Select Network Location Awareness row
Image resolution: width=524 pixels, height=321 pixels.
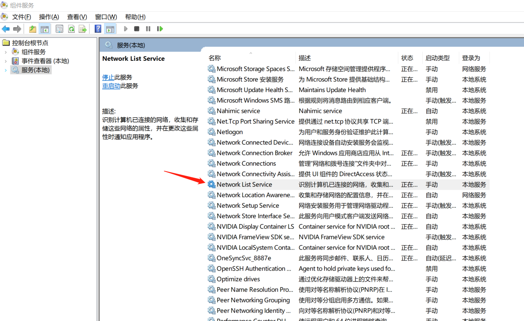click(x=348, y=195)
